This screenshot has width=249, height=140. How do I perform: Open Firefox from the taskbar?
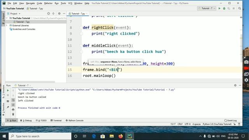coord(121,136)
